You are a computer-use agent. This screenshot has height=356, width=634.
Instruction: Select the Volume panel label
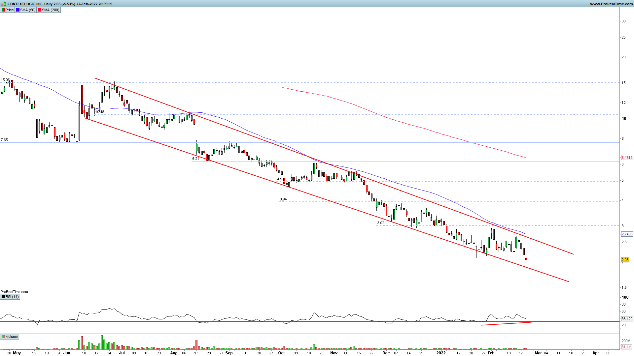click(x=12, y=337)
